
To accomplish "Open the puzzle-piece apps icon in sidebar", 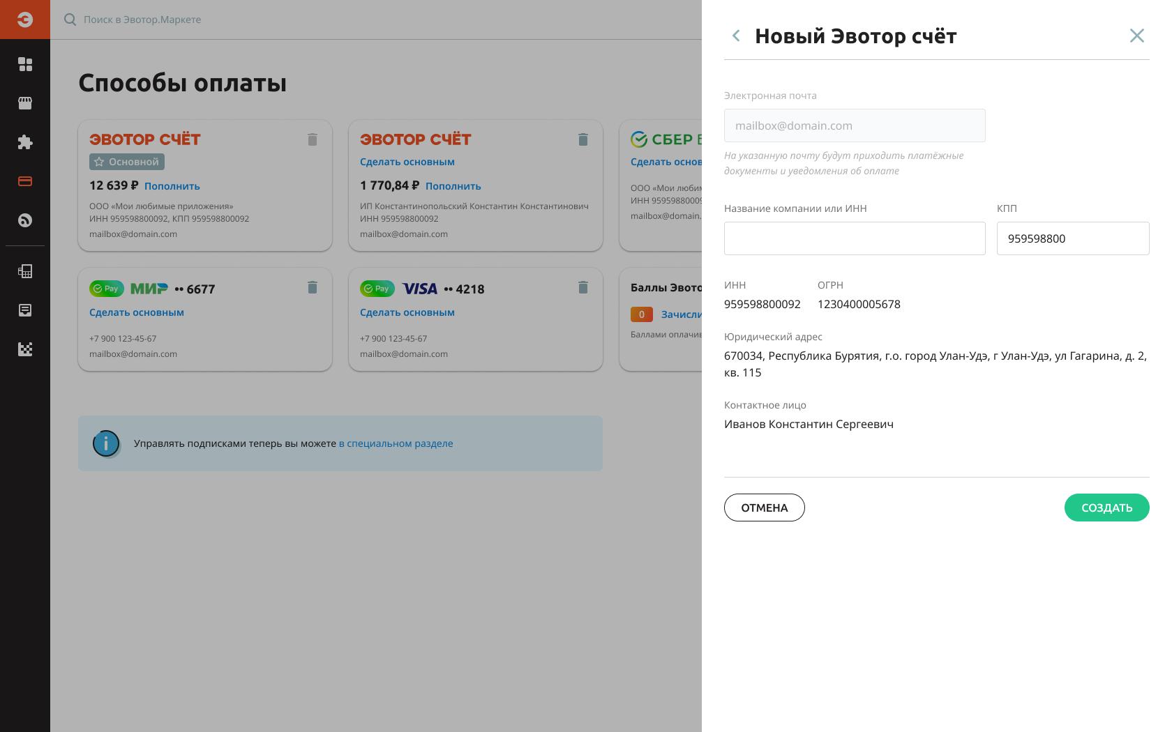I will click(25, 142).
